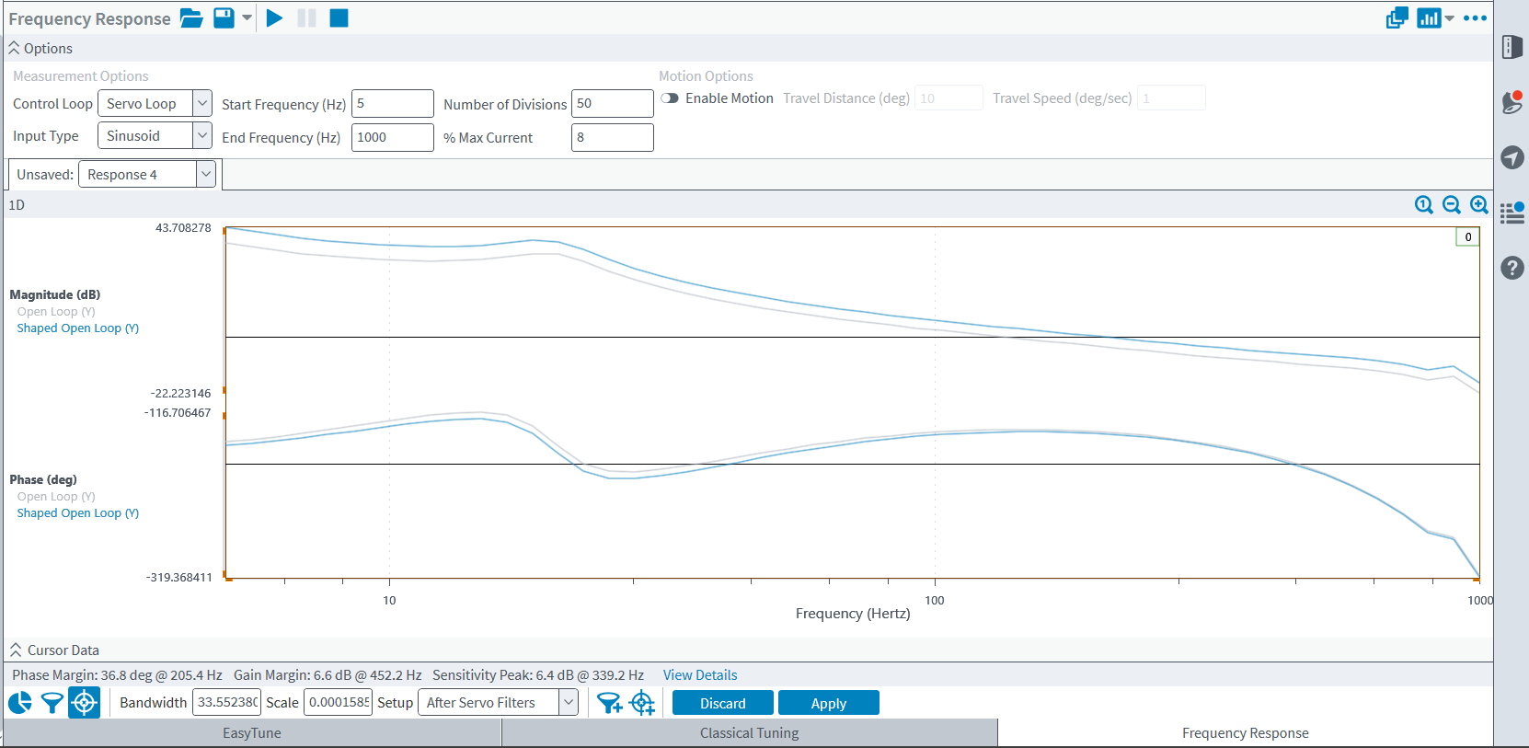Reset plot zoom to 1:1
This screenshot has width=1529, height=748.
click(x=1423, y=205)
